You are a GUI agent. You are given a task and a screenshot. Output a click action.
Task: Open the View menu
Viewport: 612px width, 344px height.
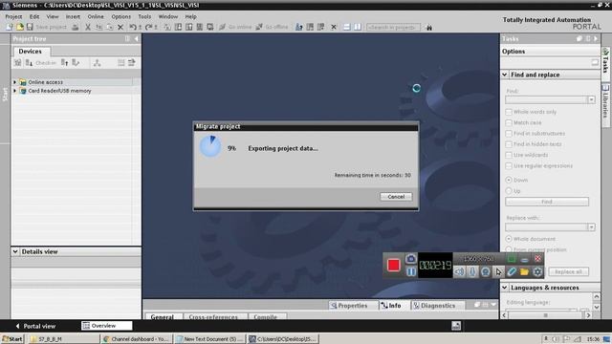(x=53, y=17)
